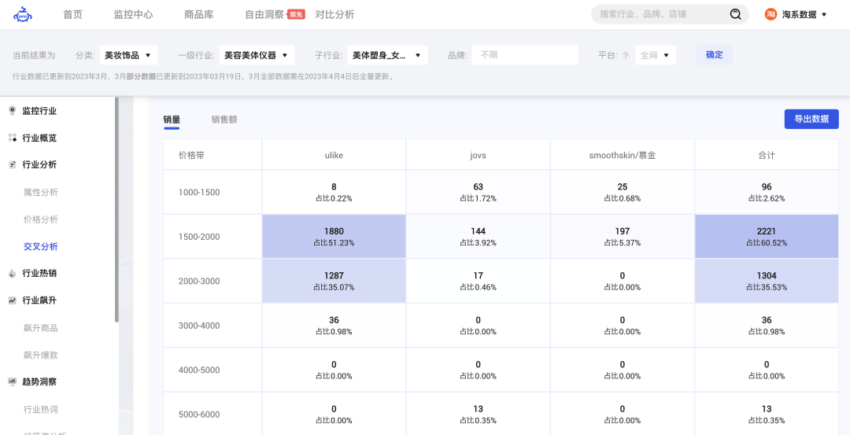
Task: Click the 2221 total cell
Action: (x=767, y=236)
